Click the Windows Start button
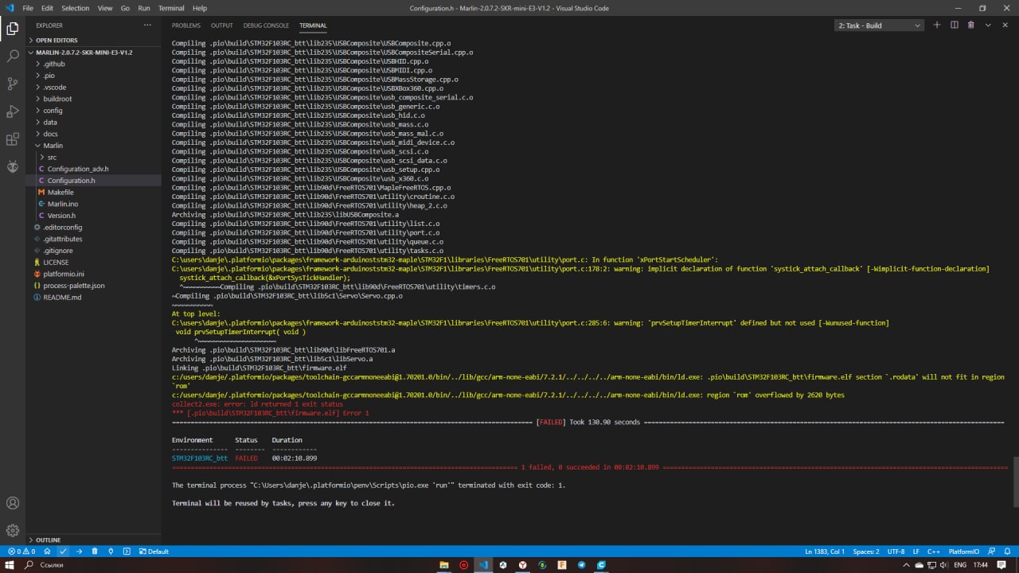 (10, 565)
